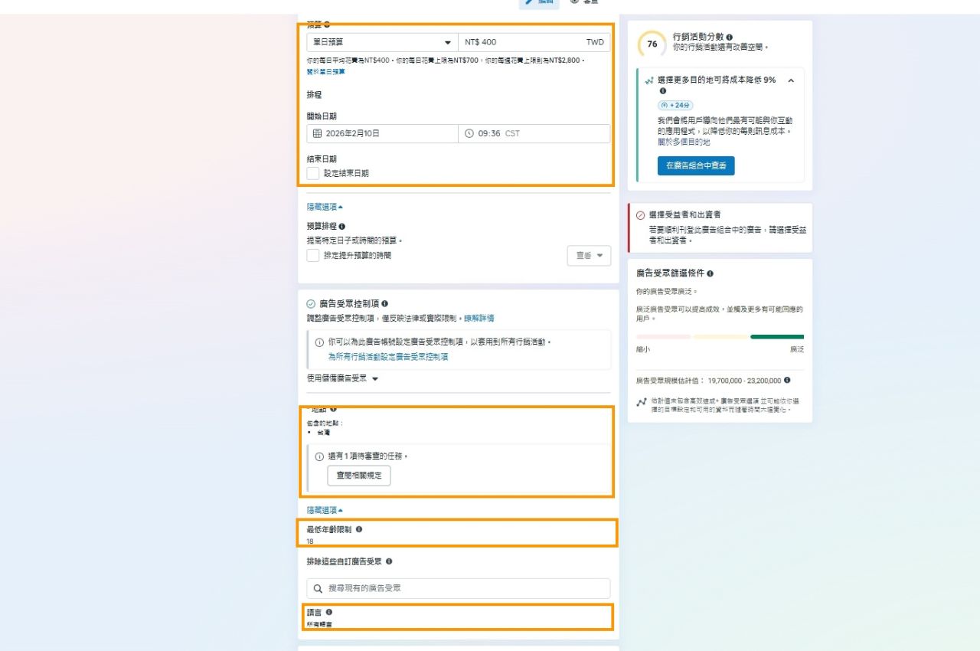Click the info icon beside 最低年齡限制
This screenshot has width=980, height=651.
(359, 528)
